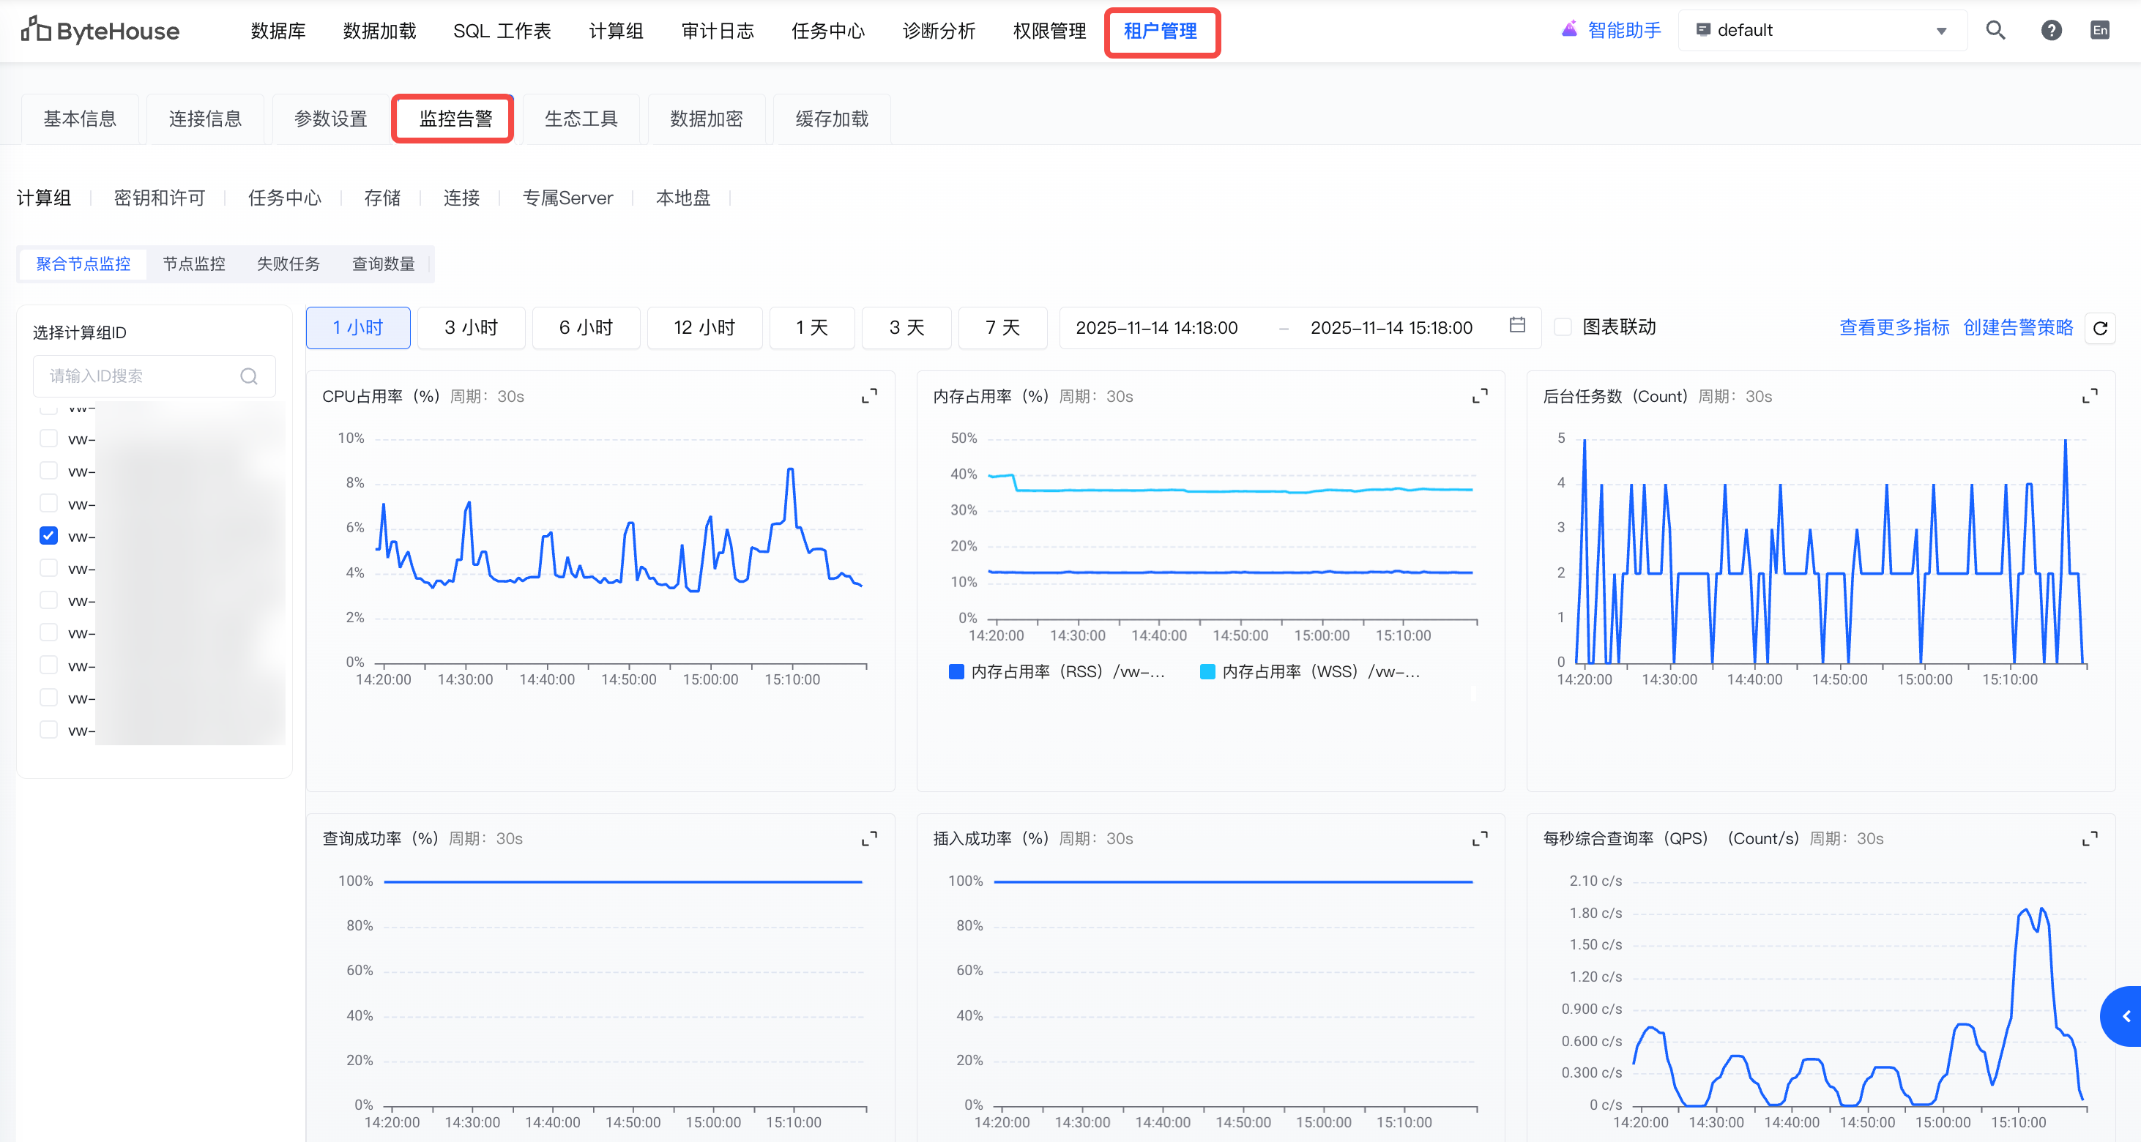The height and width of the screenshot is (1142, 2141).
Task: Toggle 内存占用率 RSS legend swatch
Action: 956,671
